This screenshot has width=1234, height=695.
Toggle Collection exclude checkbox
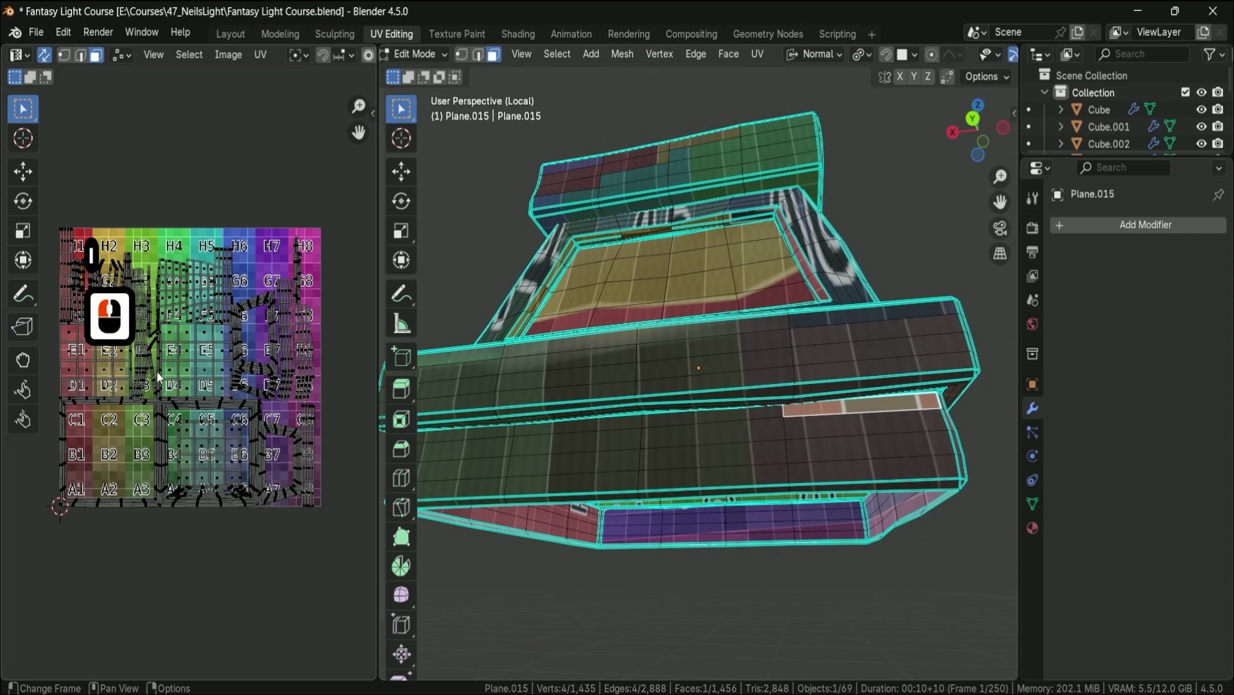click(x=1185, y=93)
